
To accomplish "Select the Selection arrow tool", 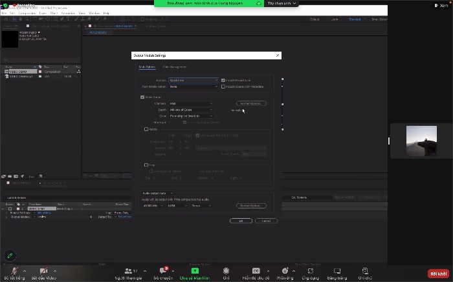I will coord(14,19).
